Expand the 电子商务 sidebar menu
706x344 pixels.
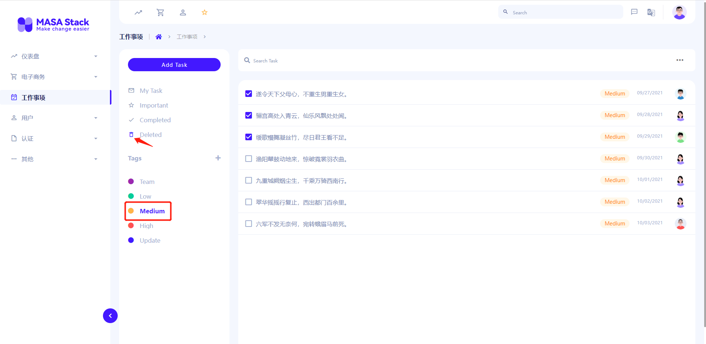click(x=55, y=77)
